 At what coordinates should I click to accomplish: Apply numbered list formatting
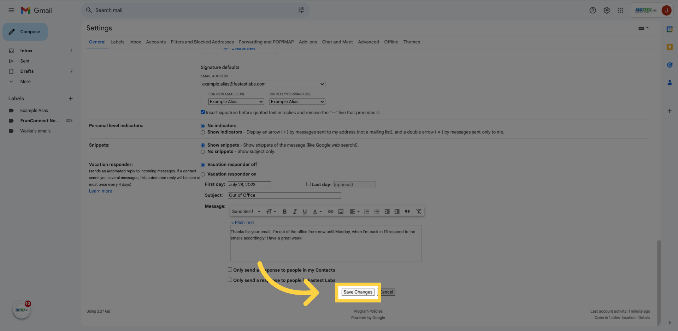pyautogui.click(x=367, y=212)
